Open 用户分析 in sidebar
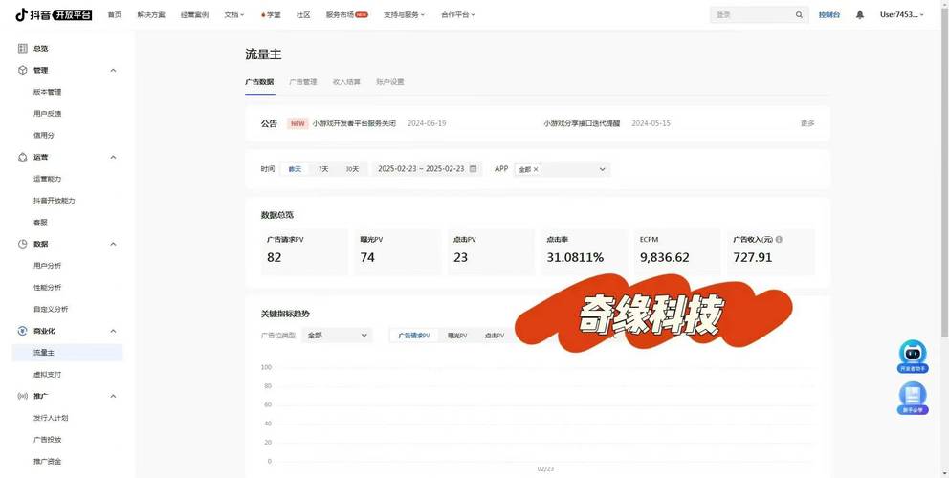949x478 pixels. tap(47, 266)
